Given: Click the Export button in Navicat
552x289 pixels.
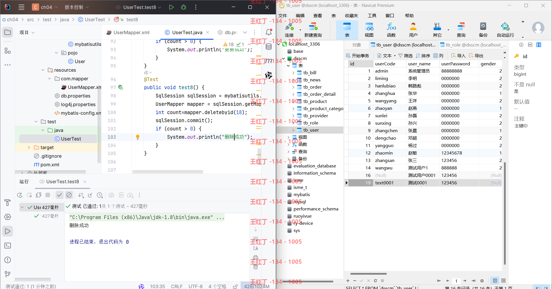Looking at the screenshot, I should [x=476, y=56].
